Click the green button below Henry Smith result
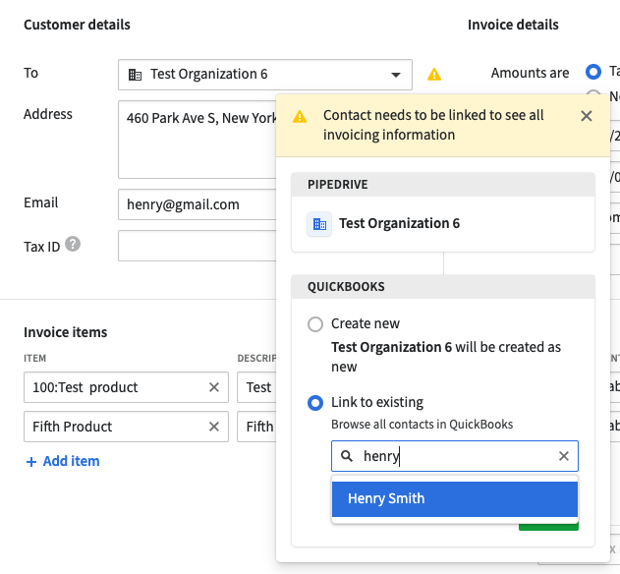This screenshot has height=574, width=620. 548,527
